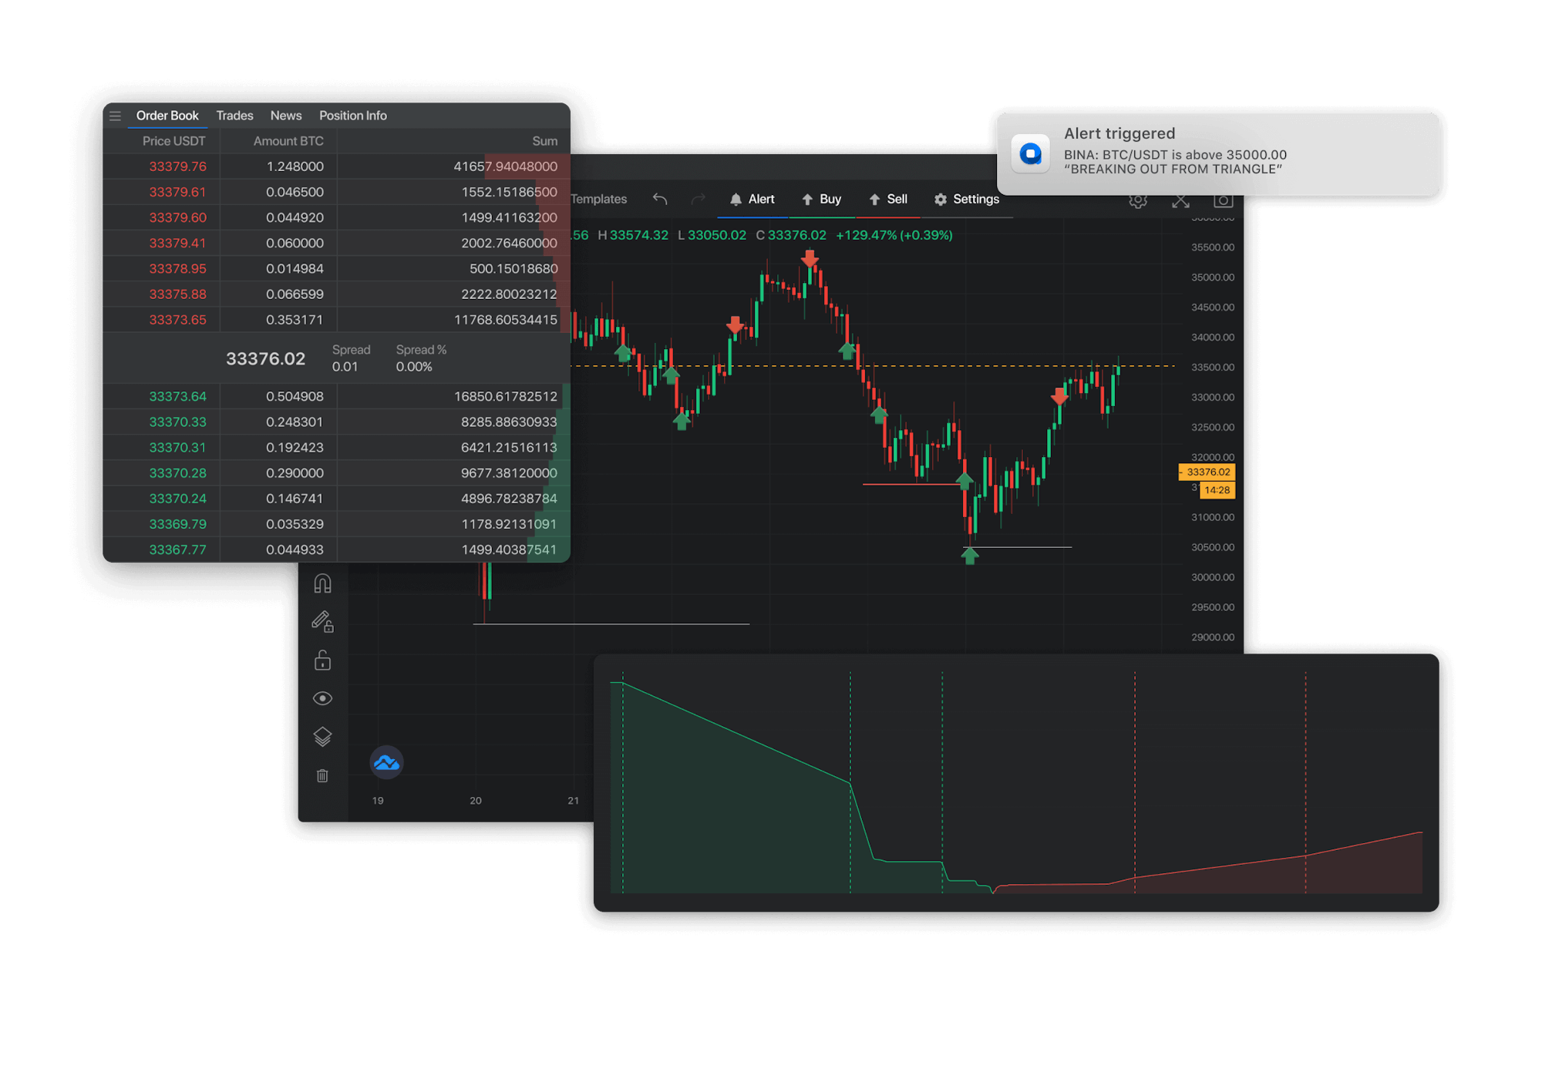
Task: Click the Spread % value 0.00%
Action: [x=414, y=367]
